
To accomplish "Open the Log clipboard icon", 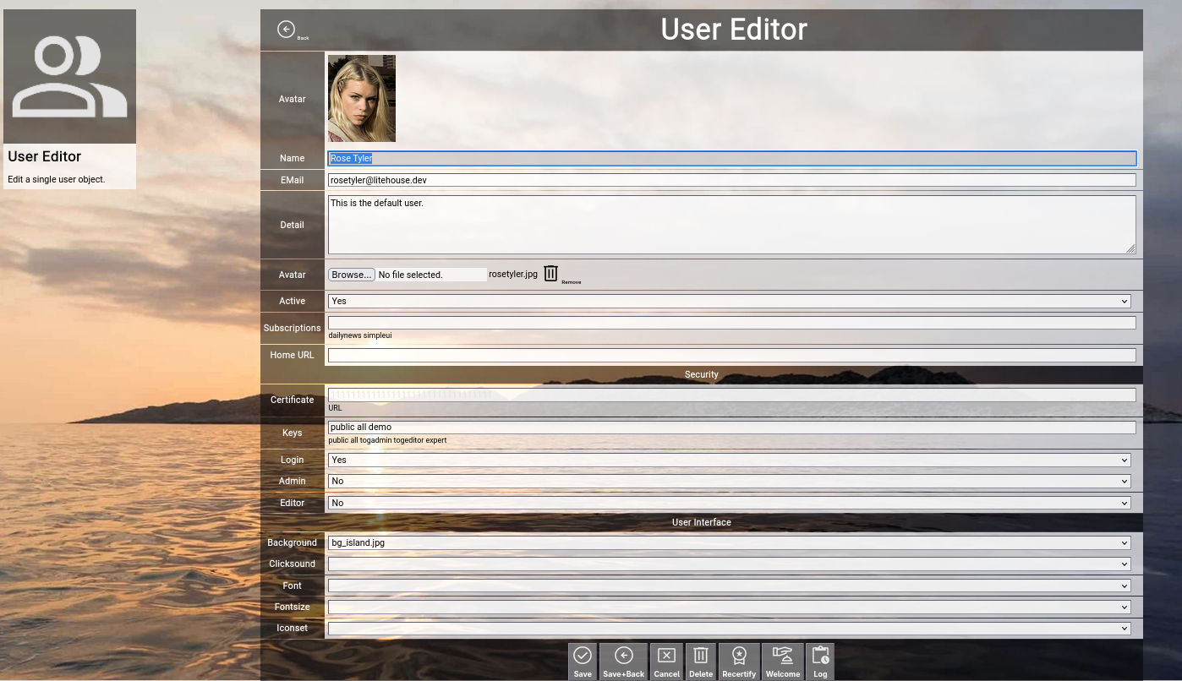I will (x=820, y=656).
